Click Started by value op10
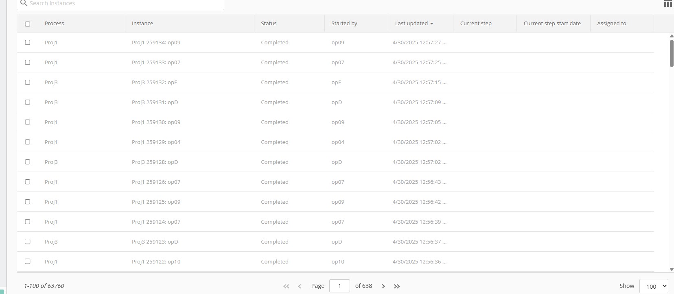This screenshot has height=294, width=674. 338,261
